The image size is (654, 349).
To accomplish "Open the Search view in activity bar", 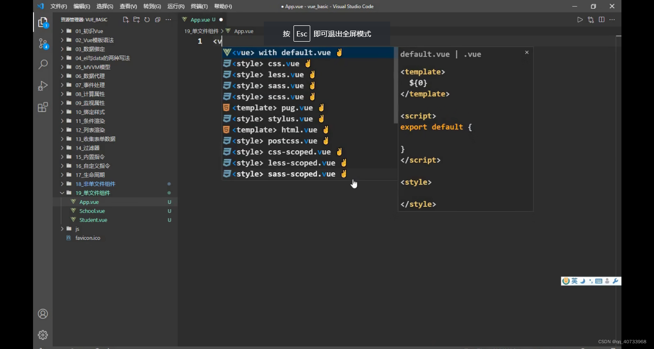I will click(43, 64).
